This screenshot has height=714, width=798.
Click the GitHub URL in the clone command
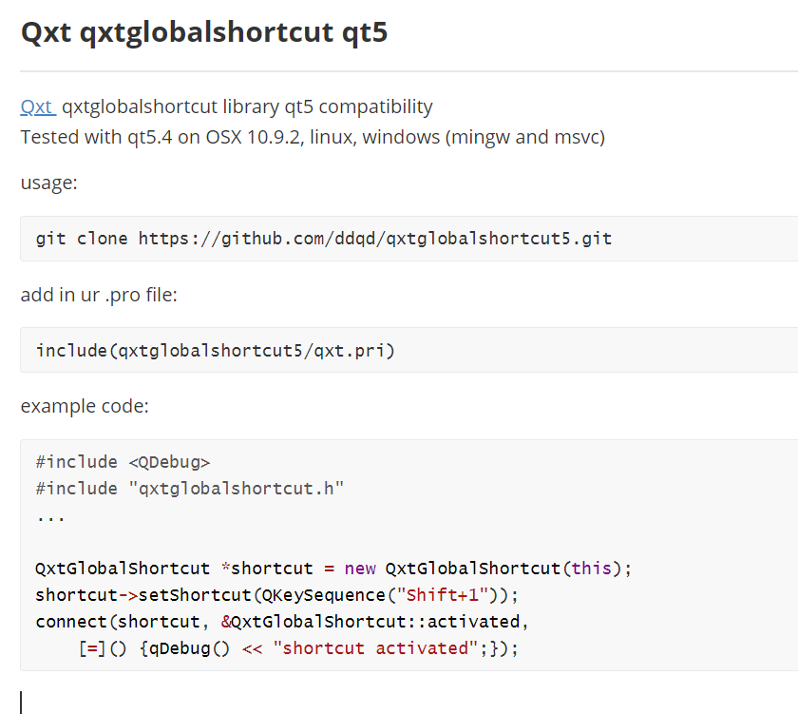pyautogui.click(x=375, y=239)
